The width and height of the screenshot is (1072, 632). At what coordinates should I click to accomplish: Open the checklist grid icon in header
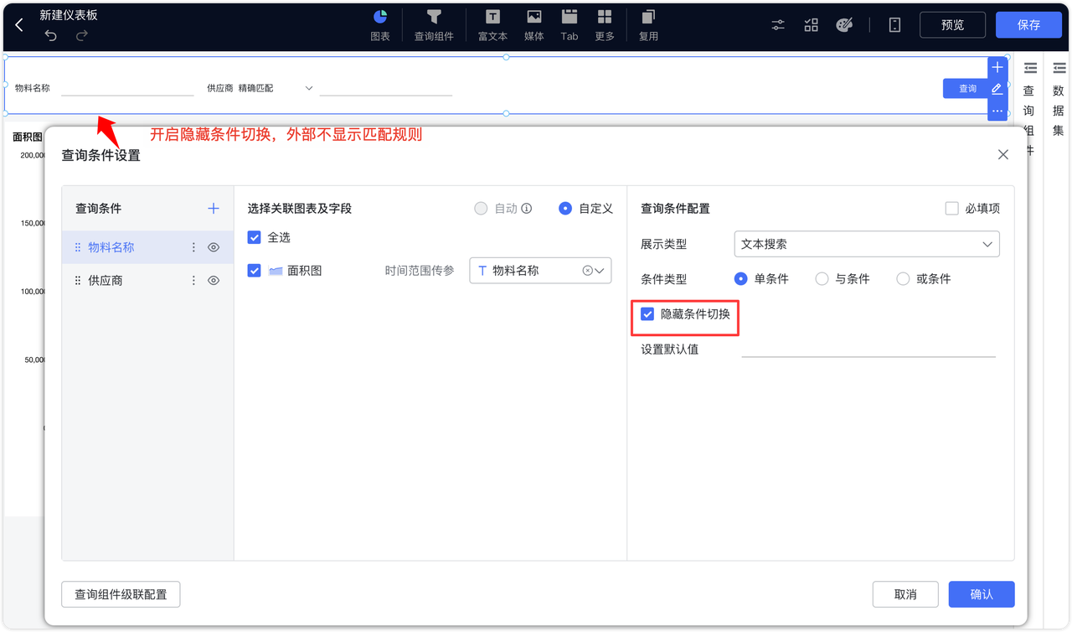811,25
